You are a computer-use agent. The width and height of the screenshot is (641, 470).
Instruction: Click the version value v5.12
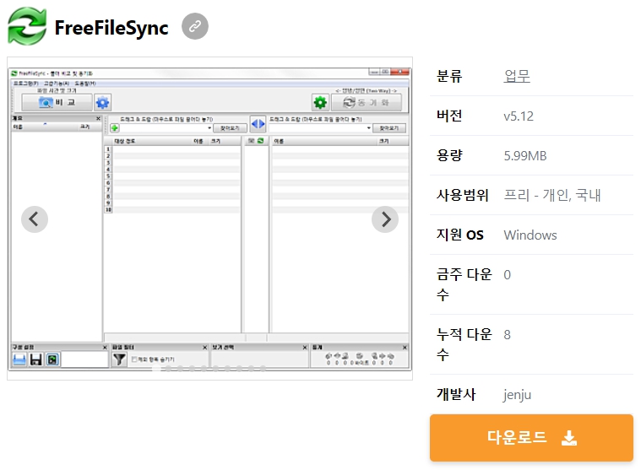[519, 116]
